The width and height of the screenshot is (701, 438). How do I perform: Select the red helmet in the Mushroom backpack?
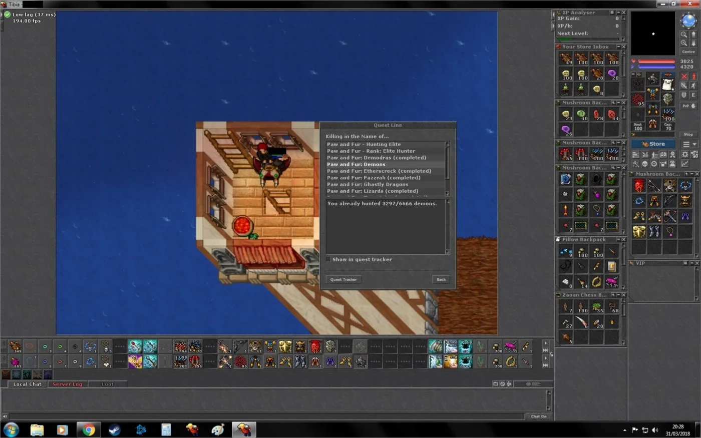pyautogui.click(x=639, y=186)
